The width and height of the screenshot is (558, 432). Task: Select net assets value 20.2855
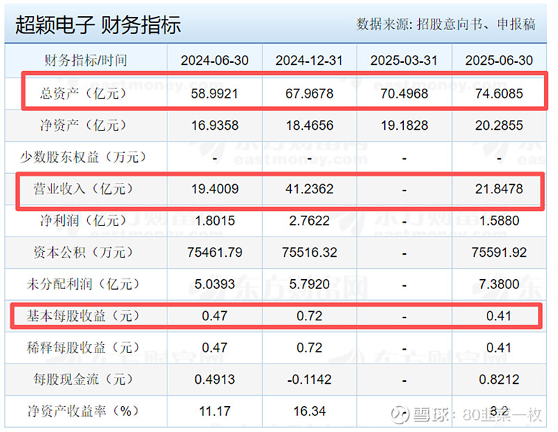click(x=499, y=126)
